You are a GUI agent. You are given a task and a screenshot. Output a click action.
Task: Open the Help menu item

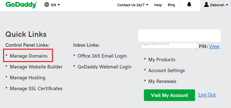[x=158, y=5]
